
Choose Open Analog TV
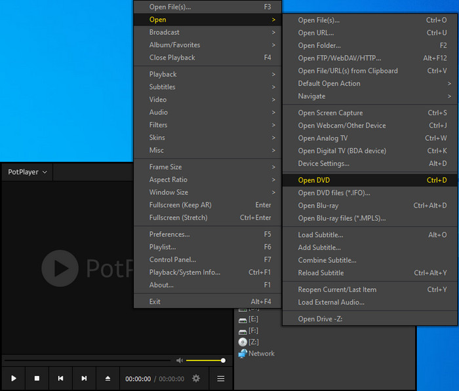pos(370,138)
